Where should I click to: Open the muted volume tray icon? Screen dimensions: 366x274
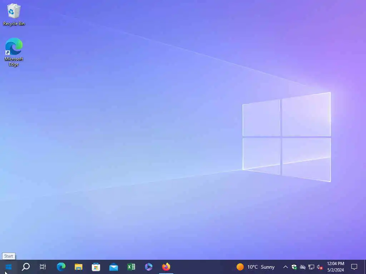[320, 267]
